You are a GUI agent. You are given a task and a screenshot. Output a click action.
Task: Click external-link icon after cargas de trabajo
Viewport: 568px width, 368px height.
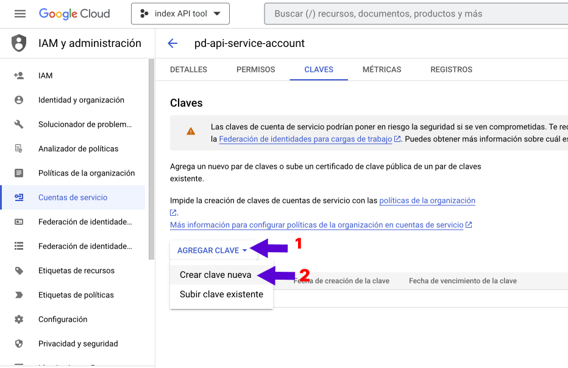point(397,139)
